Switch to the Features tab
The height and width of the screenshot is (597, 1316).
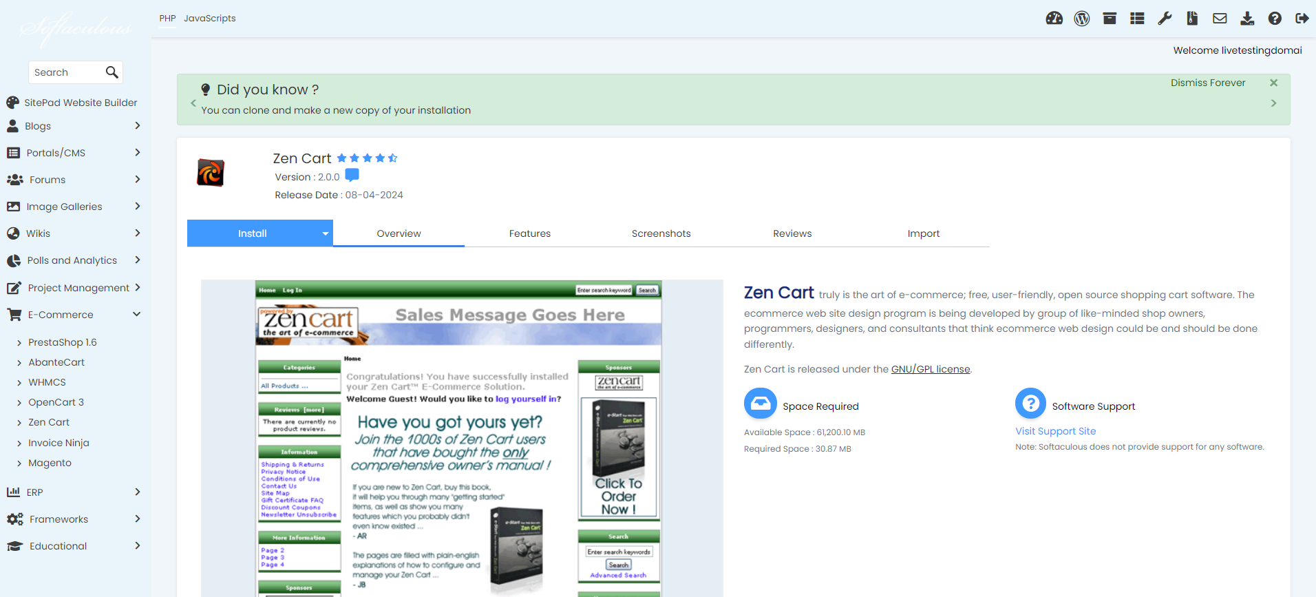click(x=530, y=233)
